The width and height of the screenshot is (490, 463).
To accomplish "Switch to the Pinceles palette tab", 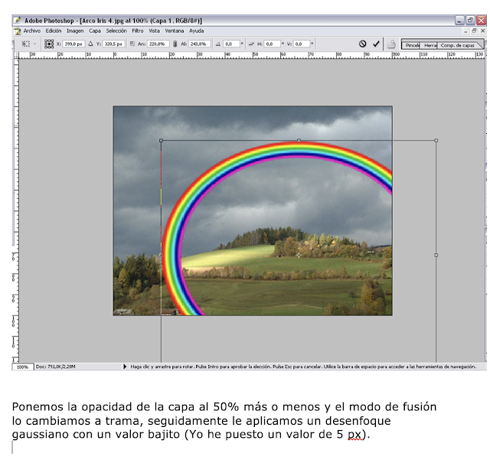I will 411,45.
